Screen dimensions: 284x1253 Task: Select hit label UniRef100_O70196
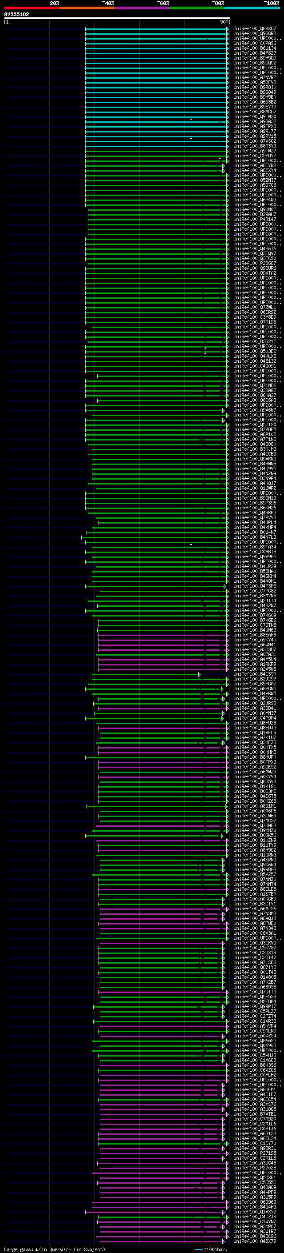click(x=254, y=322)
